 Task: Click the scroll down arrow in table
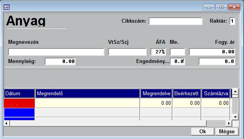point(235,117)
